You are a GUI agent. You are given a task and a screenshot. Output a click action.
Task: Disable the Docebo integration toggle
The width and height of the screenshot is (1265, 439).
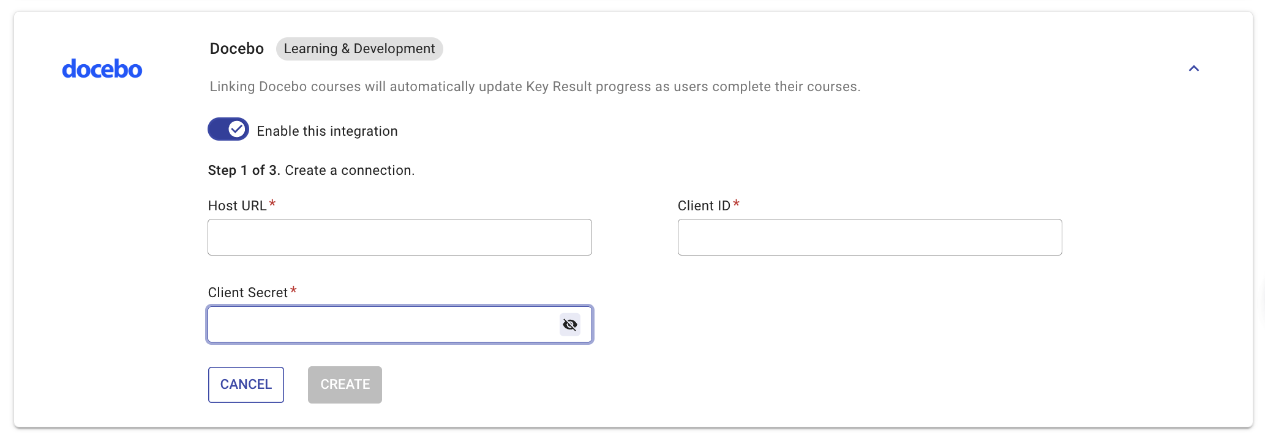[x=228, y=129]
